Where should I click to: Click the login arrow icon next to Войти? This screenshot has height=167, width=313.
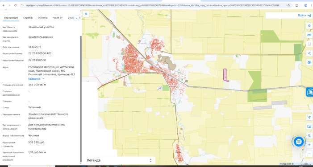[309, 15]
